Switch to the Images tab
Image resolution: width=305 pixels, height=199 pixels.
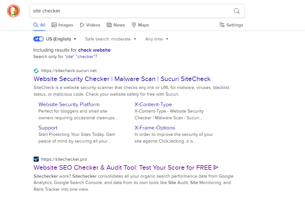pos(62,25)
